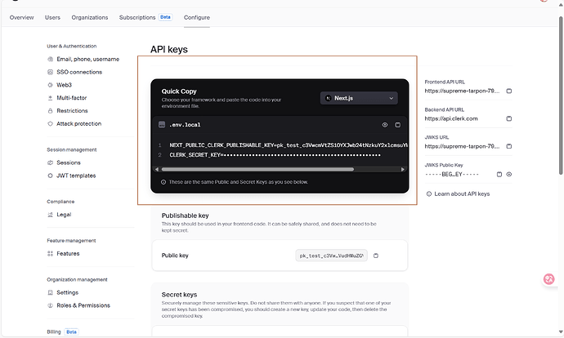Open Restrictions settings

[x=72, y=111]
